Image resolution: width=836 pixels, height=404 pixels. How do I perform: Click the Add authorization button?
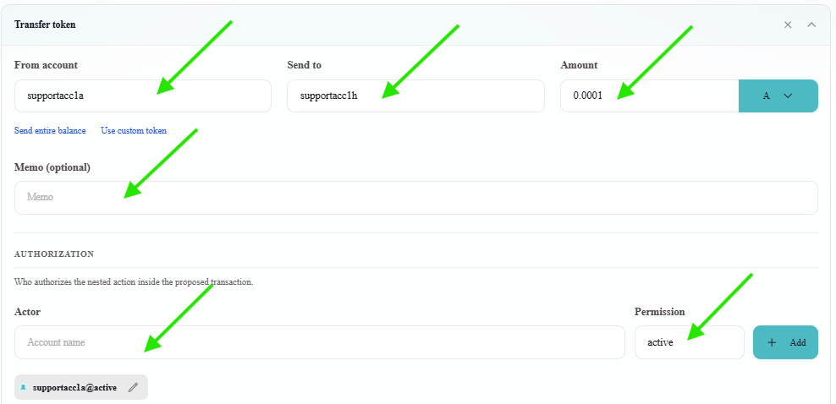pos(785,342)
